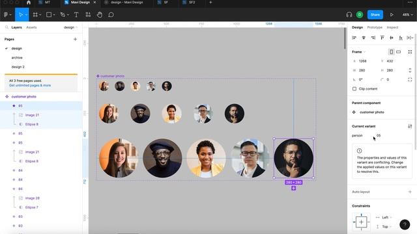The image size is (417, 234).
Task: Select the Move tool
Action: pyautogui.click(x=20, y=14)
